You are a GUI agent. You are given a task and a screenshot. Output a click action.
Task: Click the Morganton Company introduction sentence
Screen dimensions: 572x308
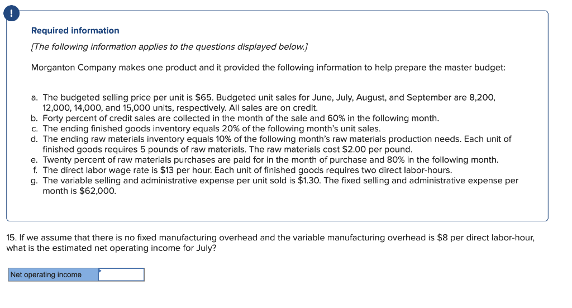click(268, 68)
